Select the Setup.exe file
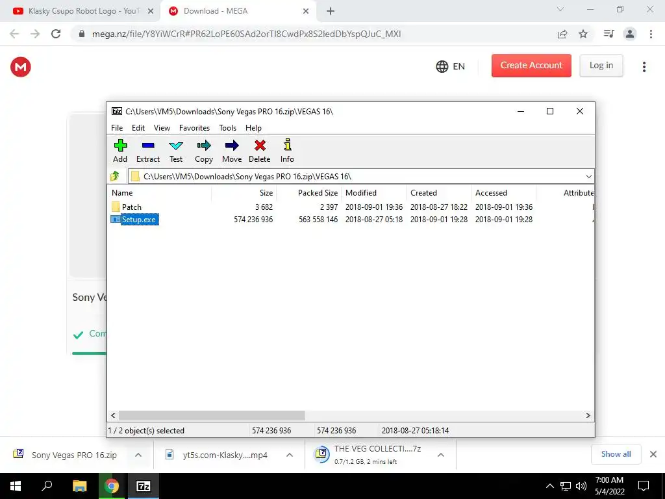 (x=134, y=220)
